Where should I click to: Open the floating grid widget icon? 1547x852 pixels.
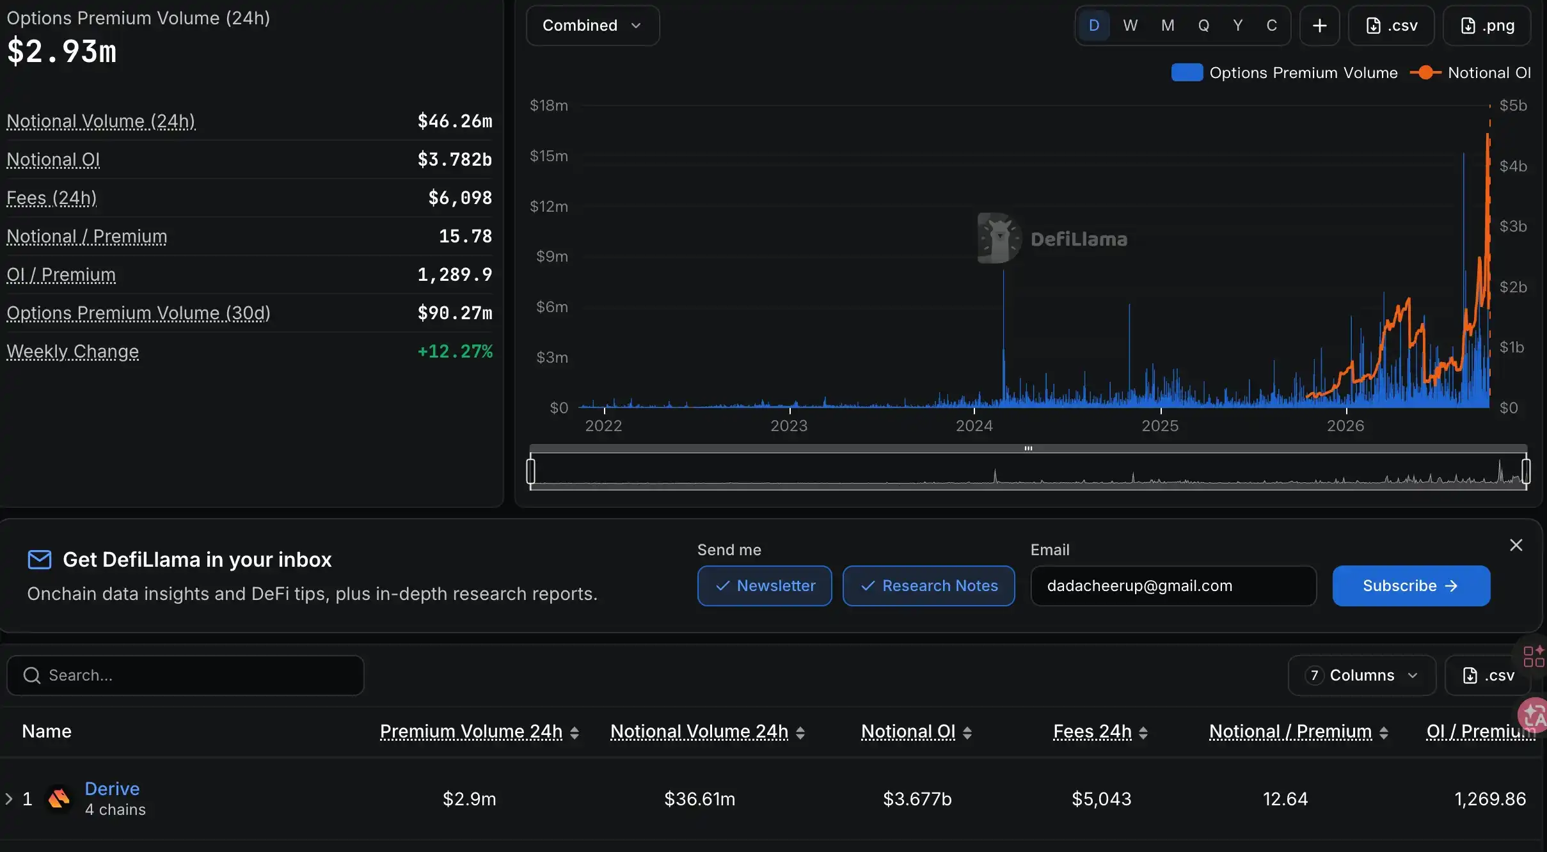1534,656
